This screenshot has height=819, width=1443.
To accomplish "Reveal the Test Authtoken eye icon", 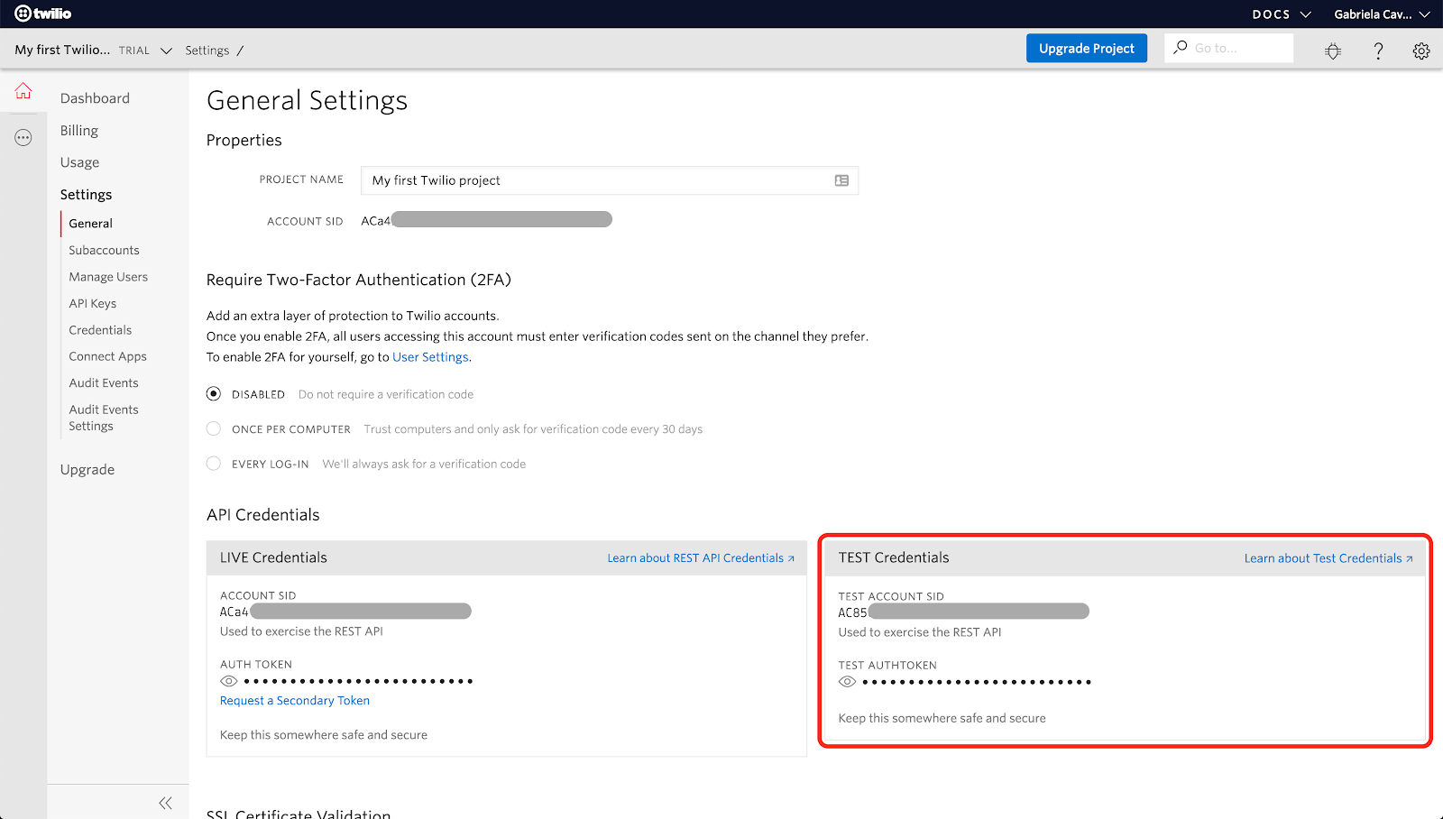I will [847, 682].
